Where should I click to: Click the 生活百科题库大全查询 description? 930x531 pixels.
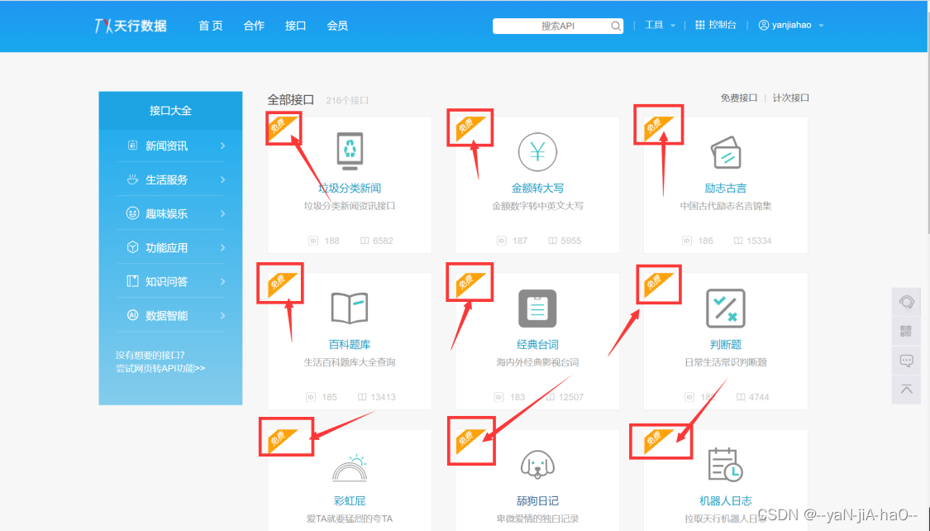click(350, 362)
